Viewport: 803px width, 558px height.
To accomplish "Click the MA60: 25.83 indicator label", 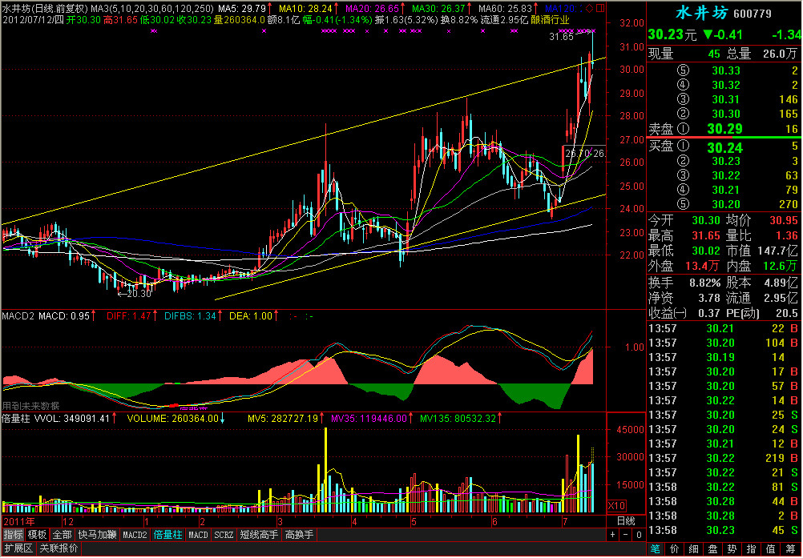I will (504, 8).
